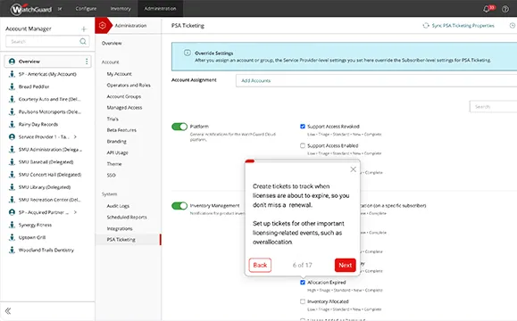This screenshot has height=321, width=517.
Task: Click Bread Peddler account icon
Action: point(12,86)
